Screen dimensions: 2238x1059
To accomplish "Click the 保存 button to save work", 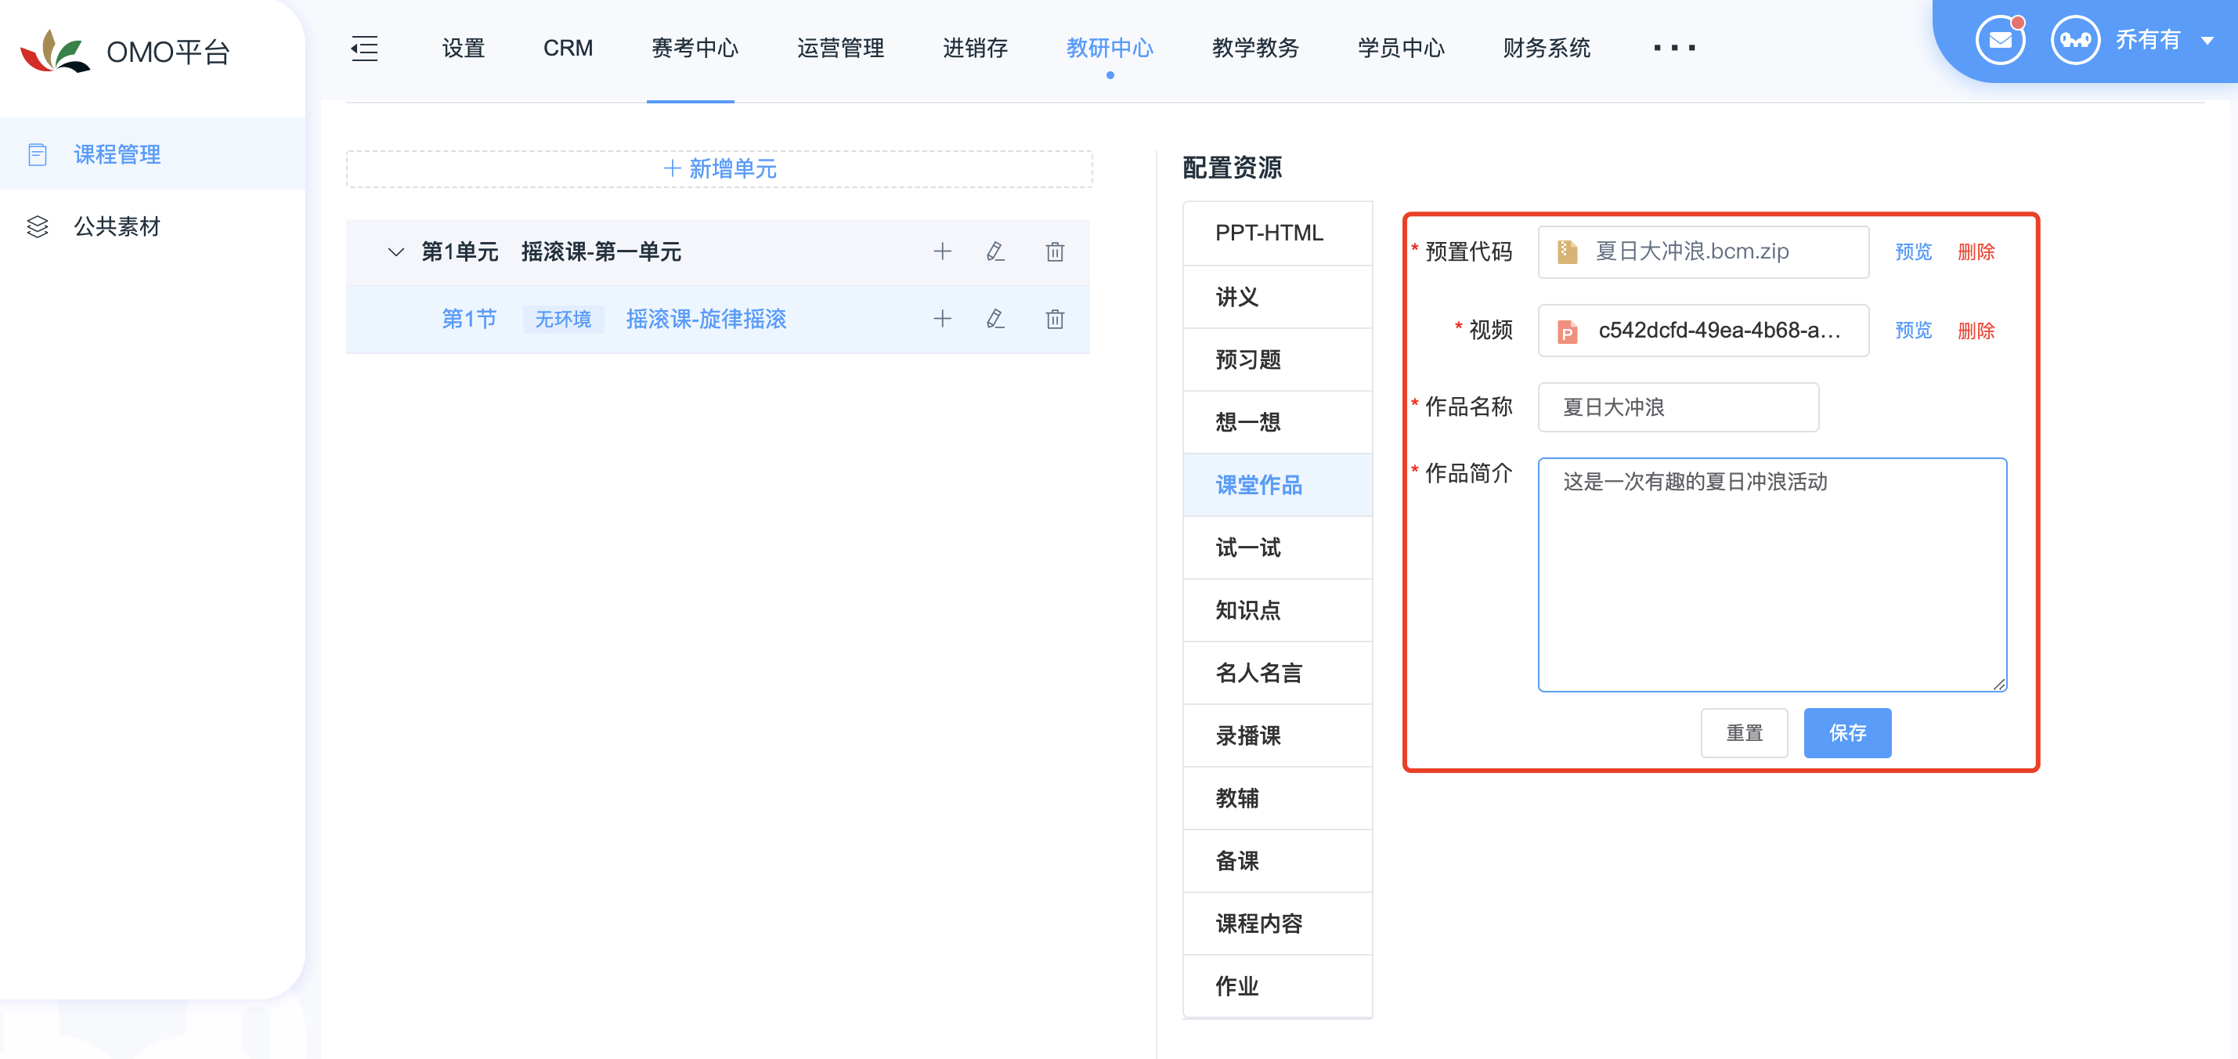I will (1848, 731).
